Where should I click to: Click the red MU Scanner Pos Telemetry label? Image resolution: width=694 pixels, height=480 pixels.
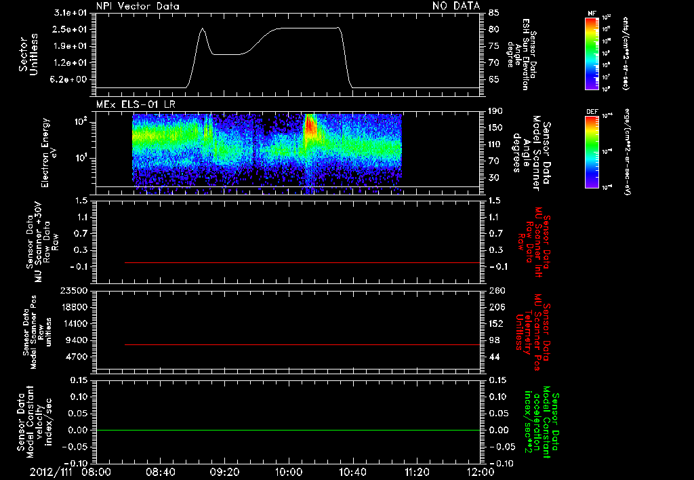[533, 332]
